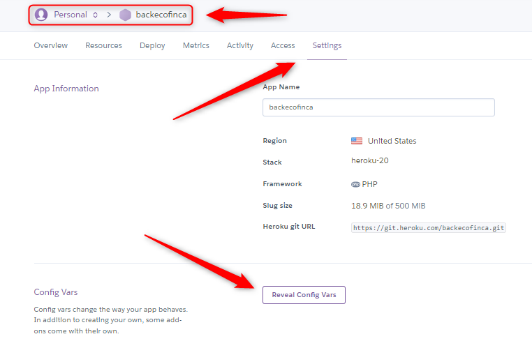Select the Access tab
532x348 pixels.
(283, 45)
